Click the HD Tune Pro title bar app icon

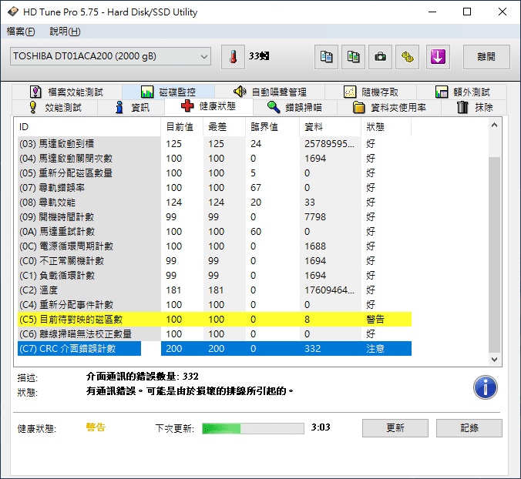pos(12,12)
